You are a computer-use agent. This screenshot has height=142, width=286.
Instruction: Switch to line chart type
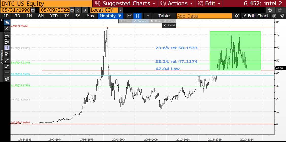[129, 16]
